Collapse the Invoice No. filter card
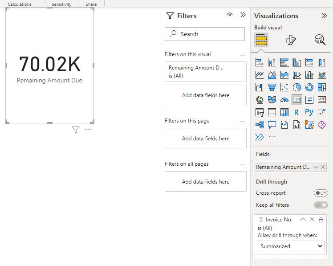 coord(303,219)
